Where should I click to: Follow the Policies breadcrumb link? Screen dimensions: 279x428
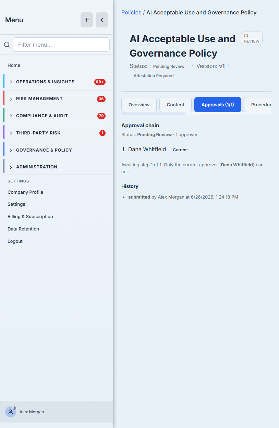(131, 12)
